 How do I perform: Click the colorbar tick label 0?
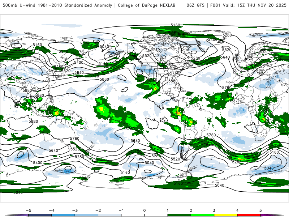point(144,210)
